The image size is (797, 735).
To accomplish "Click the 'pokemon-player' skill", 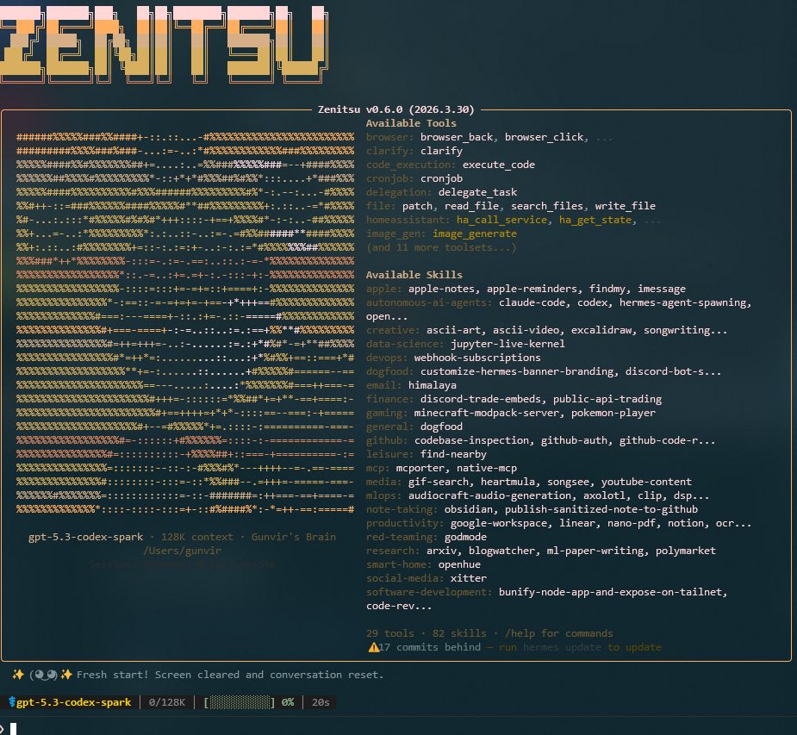I will click(613, 412).
